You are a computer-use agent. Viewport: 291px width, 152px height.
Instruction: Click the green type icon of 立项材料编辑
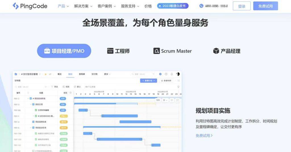(x=36, y=110)
